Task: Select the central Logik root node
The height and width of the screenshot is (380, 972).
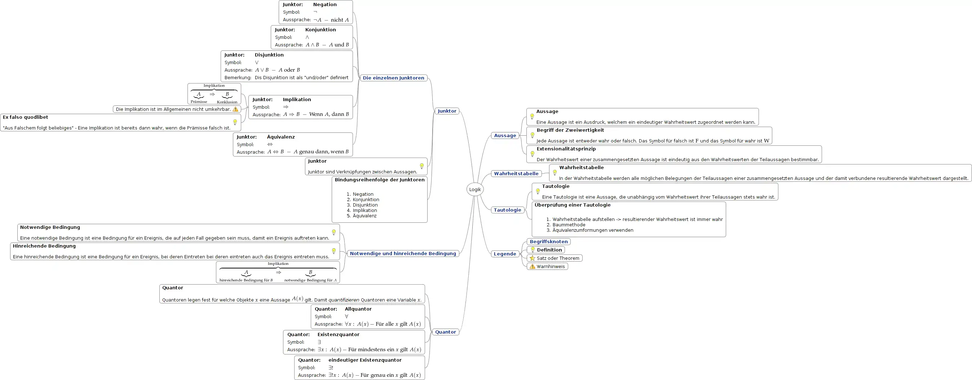Action: tap(475, 189)
